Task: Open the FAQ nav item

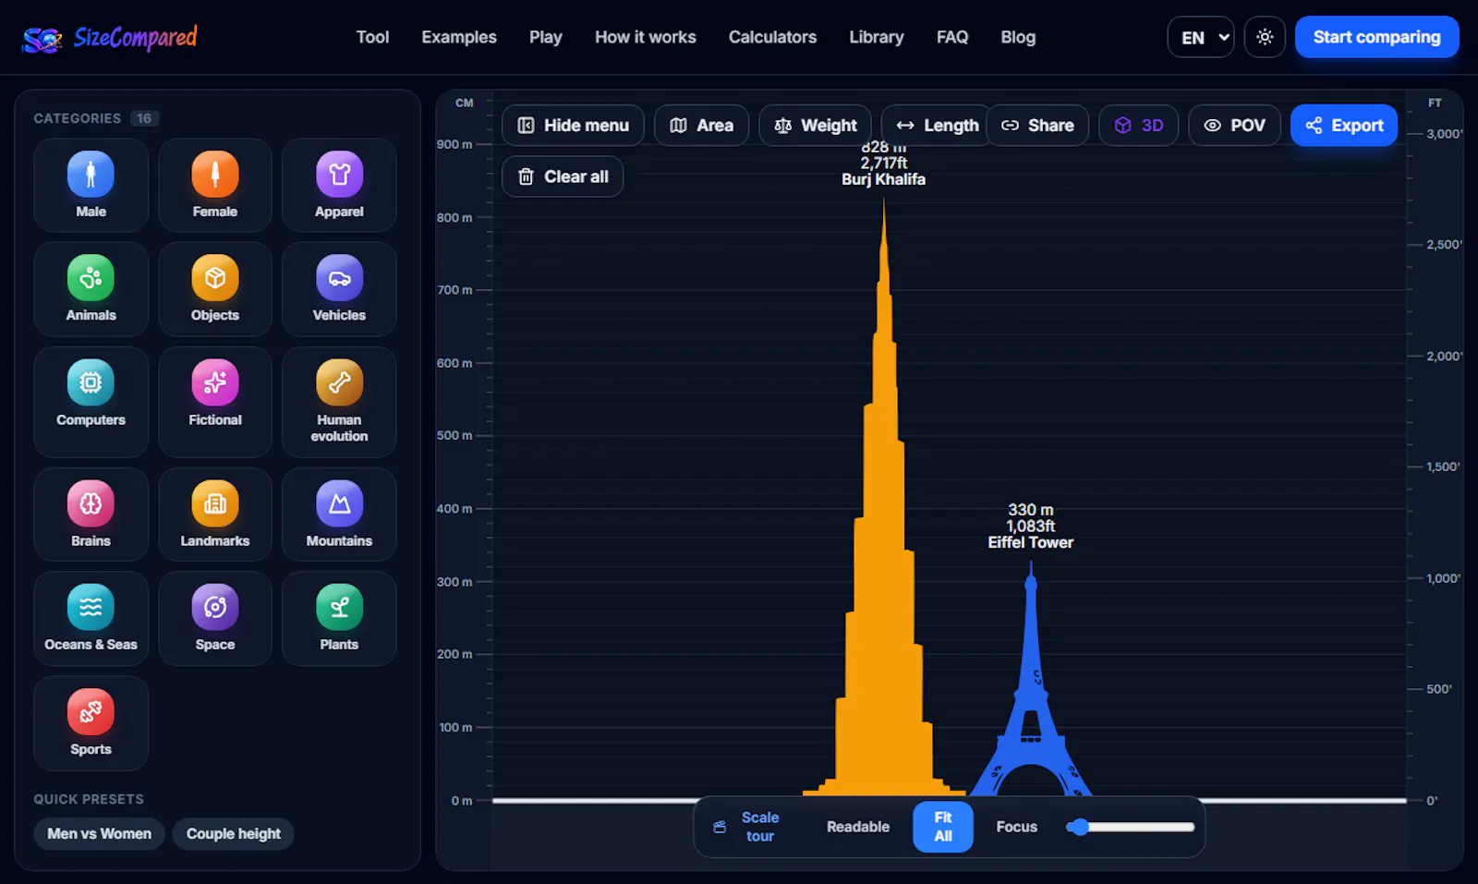Action: [x=952, y=37]
